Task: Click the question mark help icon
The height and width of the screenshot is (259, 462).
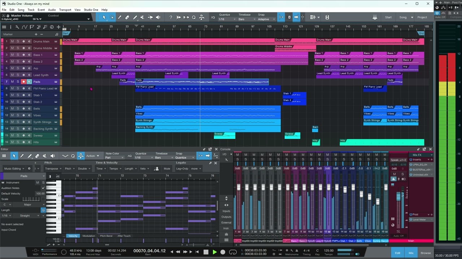Action: tap(171, 17)
